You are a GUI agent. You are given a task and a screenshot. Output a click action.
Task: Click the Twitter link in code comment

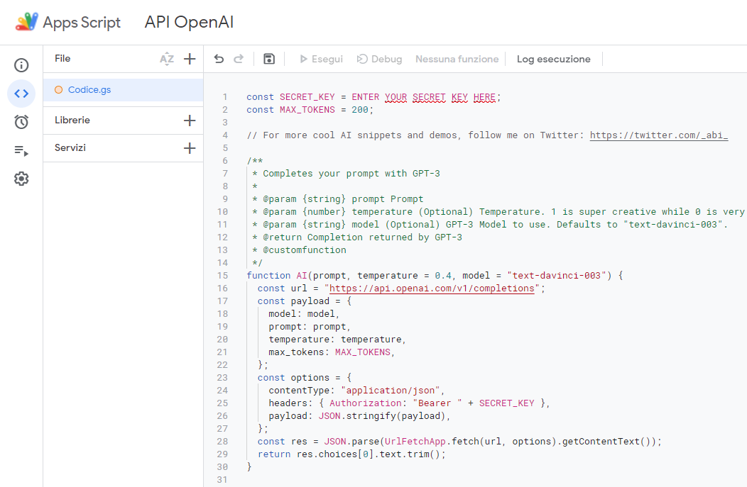(658, 135)
